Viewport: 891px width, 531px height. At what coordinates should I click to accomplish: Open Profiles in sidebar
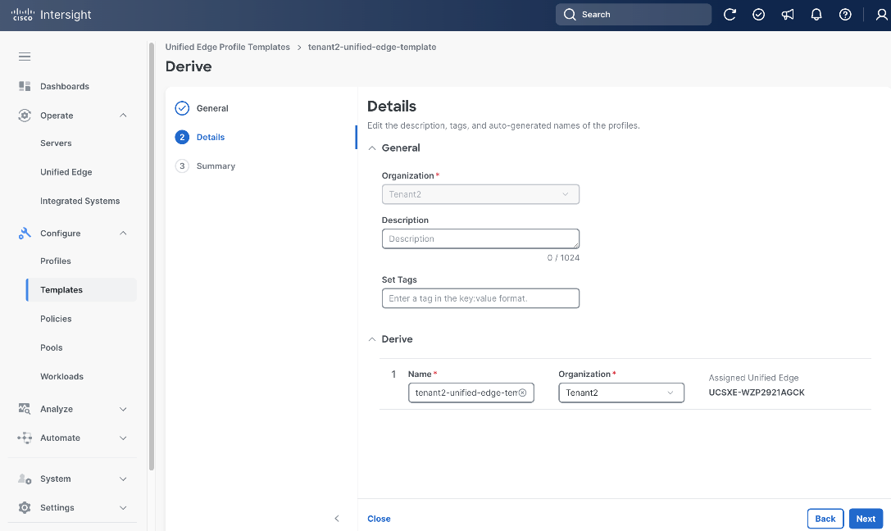point(56,261)
